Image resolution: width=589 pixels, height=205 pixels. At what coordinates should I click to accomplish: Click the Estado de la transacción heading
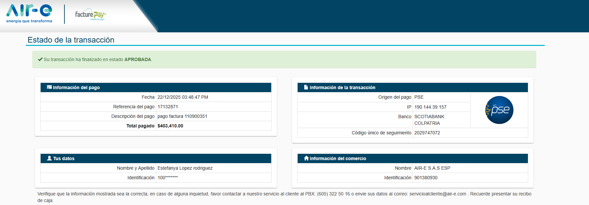(x=71, y=40)
